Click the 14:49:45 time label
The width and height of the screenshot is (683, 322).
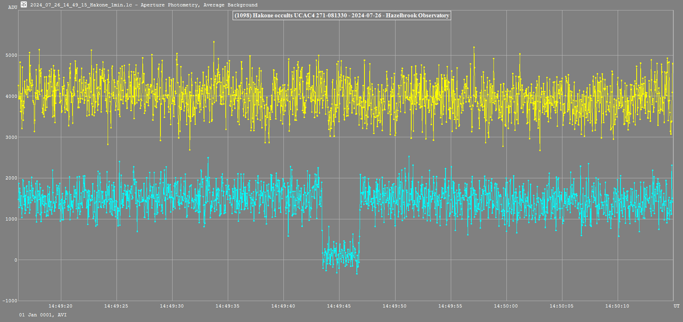[339, 306]
